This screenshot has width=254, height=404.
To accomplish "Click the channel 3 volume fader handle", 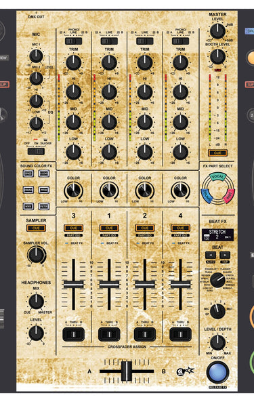I will point(74,284).
